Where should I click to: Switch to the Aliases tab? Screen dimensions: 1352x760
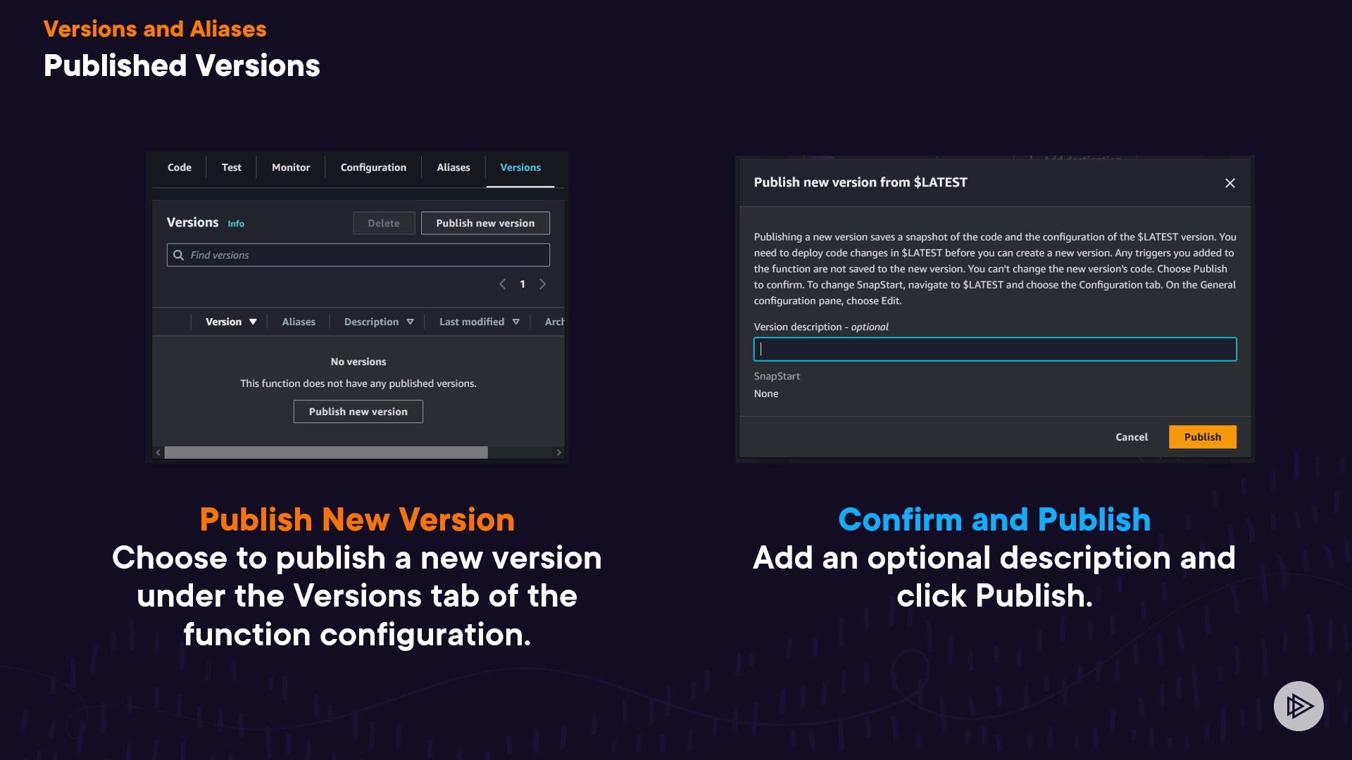click(x=453, y=167)
